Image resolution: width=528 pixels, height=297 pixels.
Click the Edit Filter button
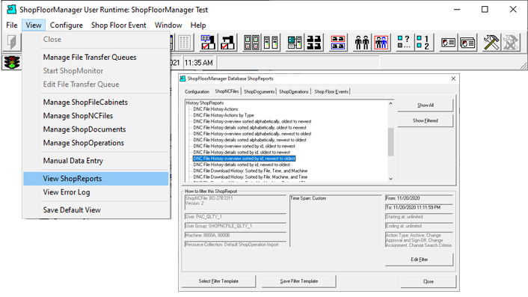420,260
